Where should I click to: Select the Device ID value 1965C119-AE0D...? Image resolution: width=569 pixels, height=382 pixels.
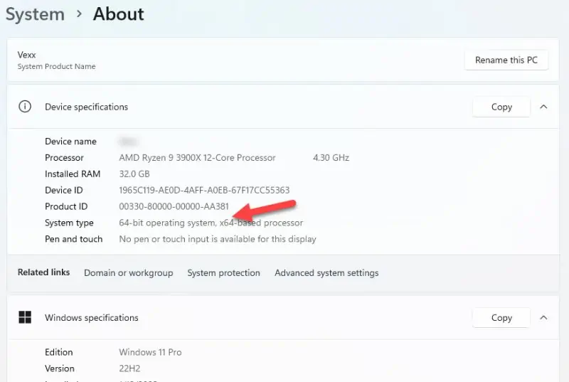pyautogui.click(x=204, y=191)
